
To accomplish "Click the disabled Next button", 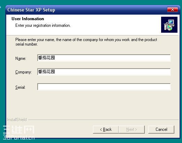I will 132,129.
